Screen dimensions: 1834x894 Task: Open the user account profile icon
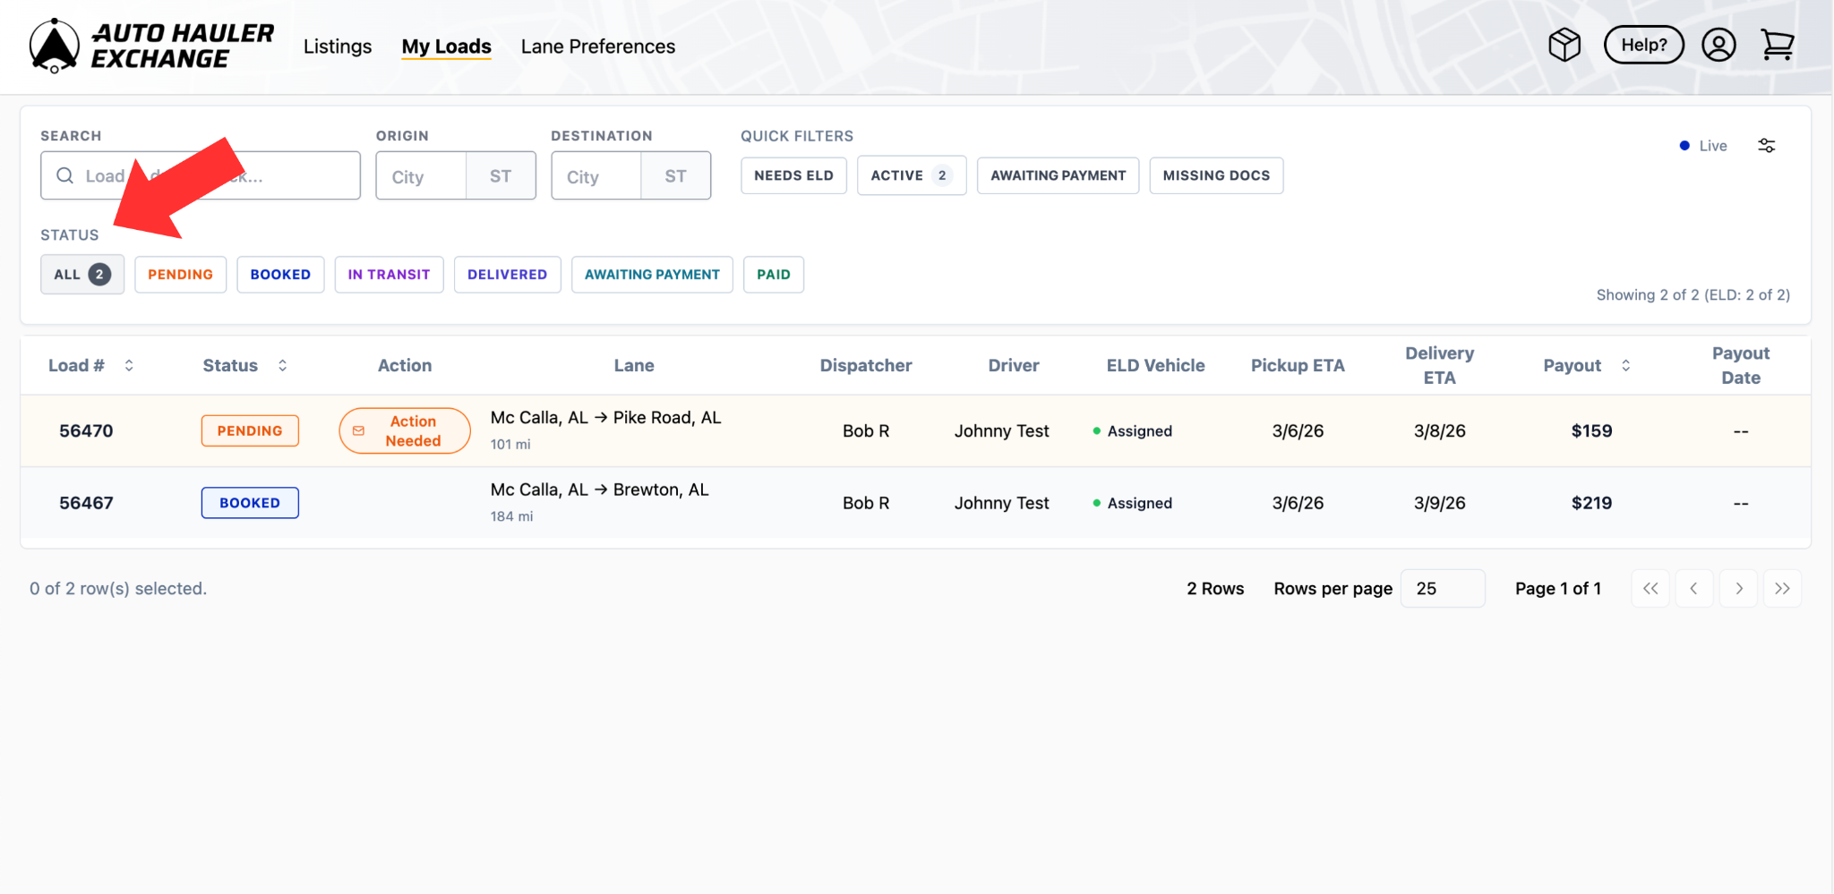[1718, 45]
